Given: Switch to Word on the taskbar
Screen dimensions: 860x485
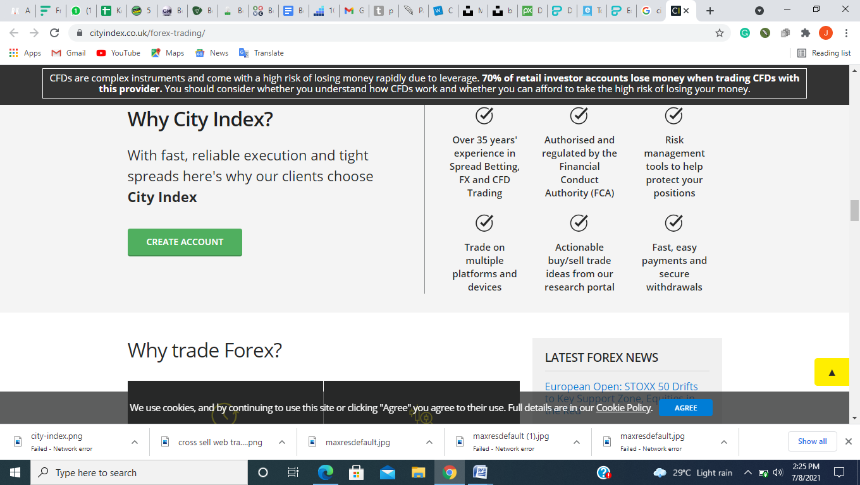Looking at the screenshot, I should [x=481, y=472].
